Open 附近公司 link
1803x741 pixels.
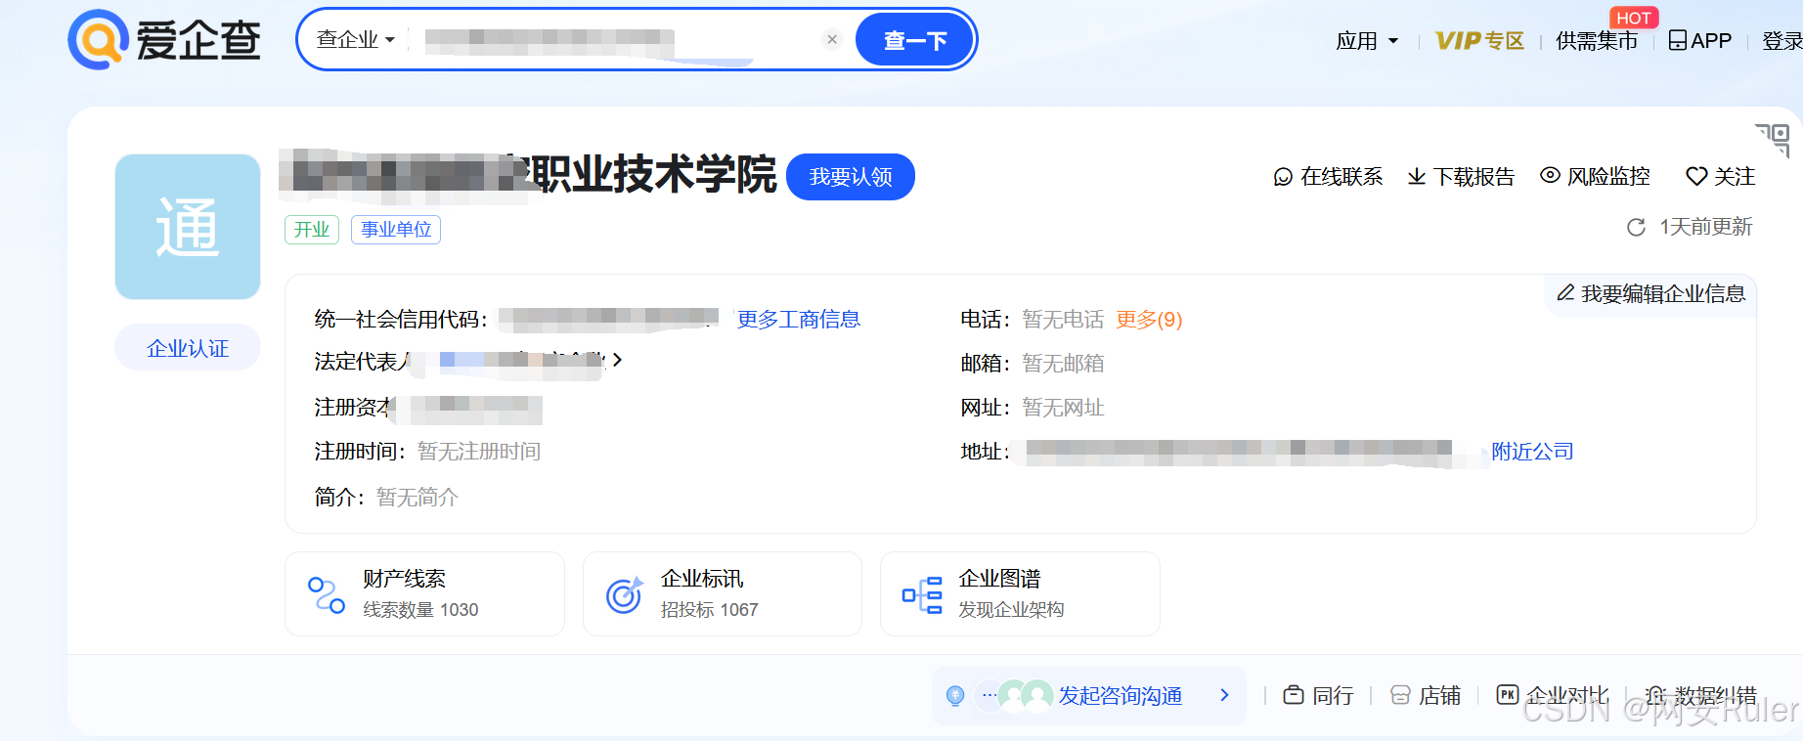tap(1532, 452)
